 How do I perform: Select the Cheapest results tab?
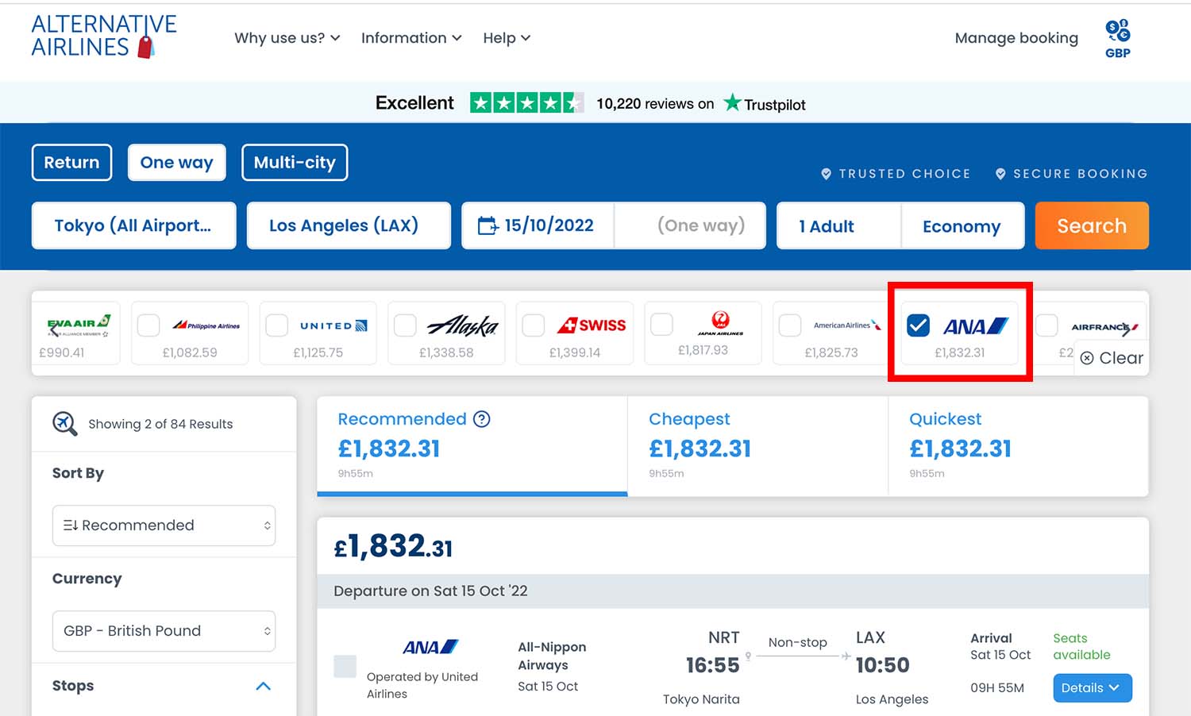757,446
